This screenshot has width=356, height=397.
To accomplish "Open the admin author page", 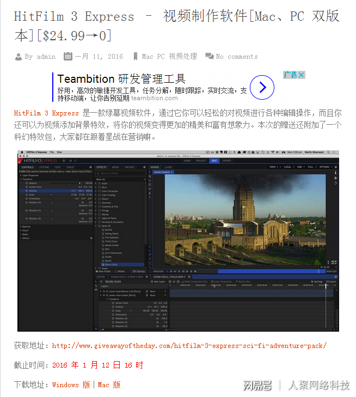I will pos(46,57).
